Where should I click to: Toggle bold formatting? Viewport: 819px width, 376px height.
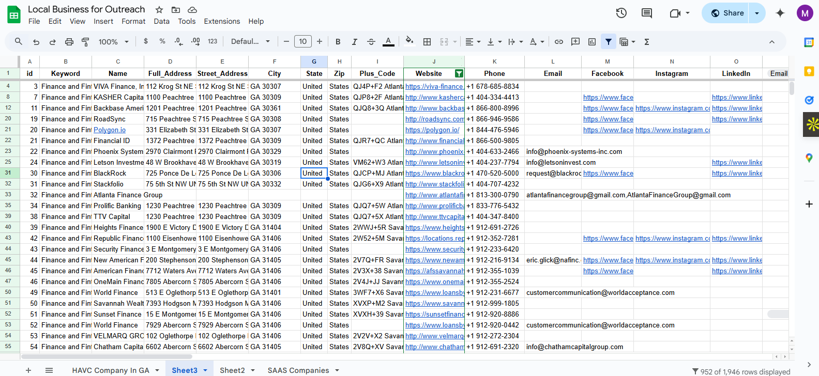(x=338, y=42)
